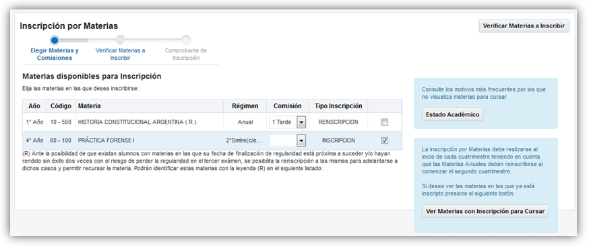Open Estado Académico

coord(452,115)
